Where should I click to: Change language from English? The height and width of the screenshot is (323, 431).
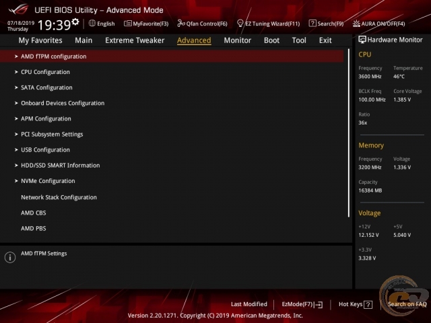pos(106,24)
